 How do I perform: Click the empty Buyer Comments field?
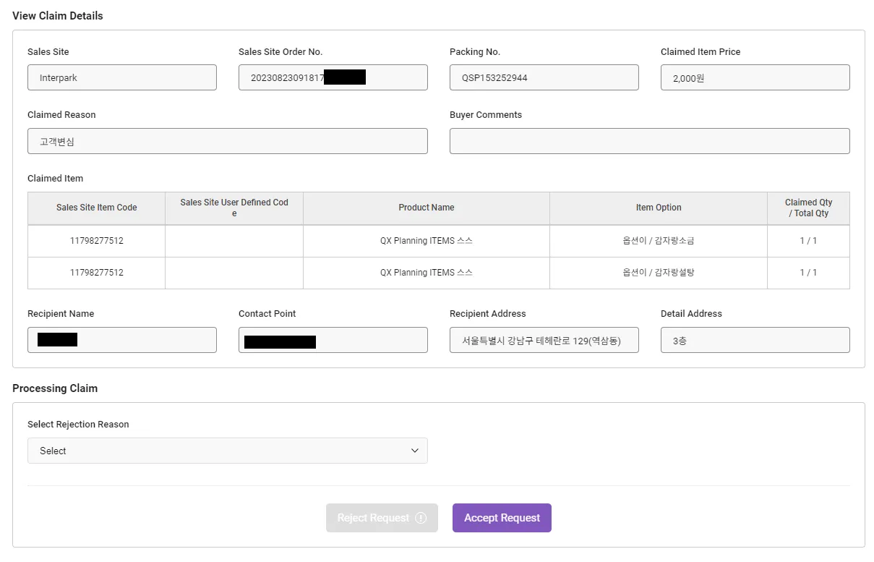(649, 141)
